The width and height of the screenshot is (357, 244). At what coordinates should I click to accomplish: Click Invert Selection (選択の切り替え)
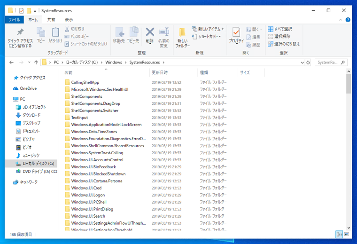(x=284, y=44)
